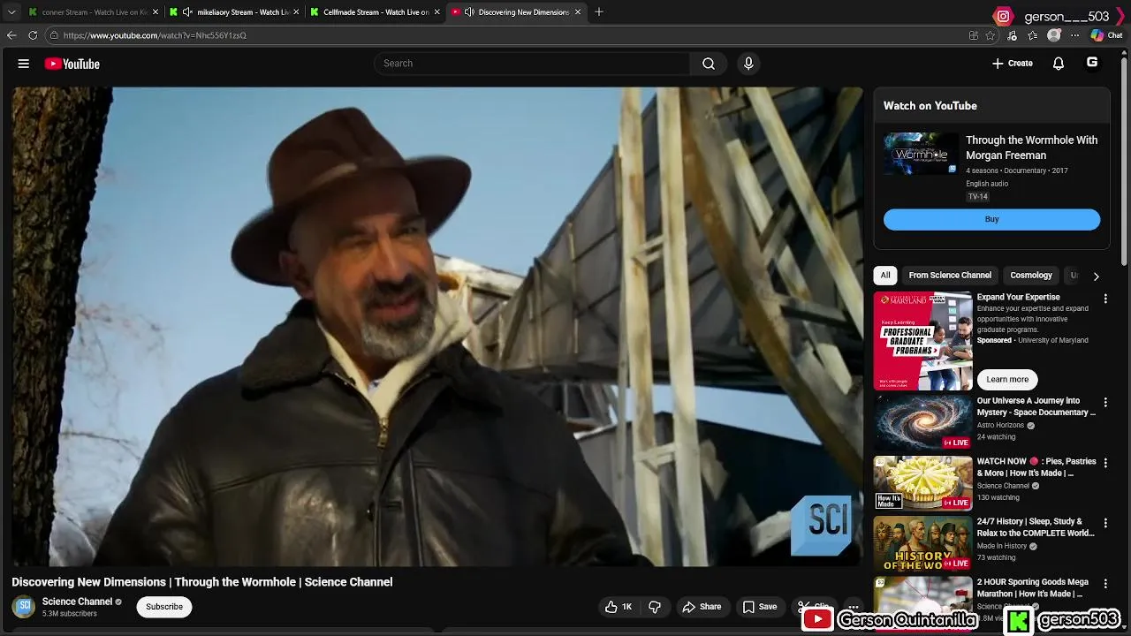The image size is (1131, 636).
Task: Open options menu for Our Universe video
Action: point(1104,403)
